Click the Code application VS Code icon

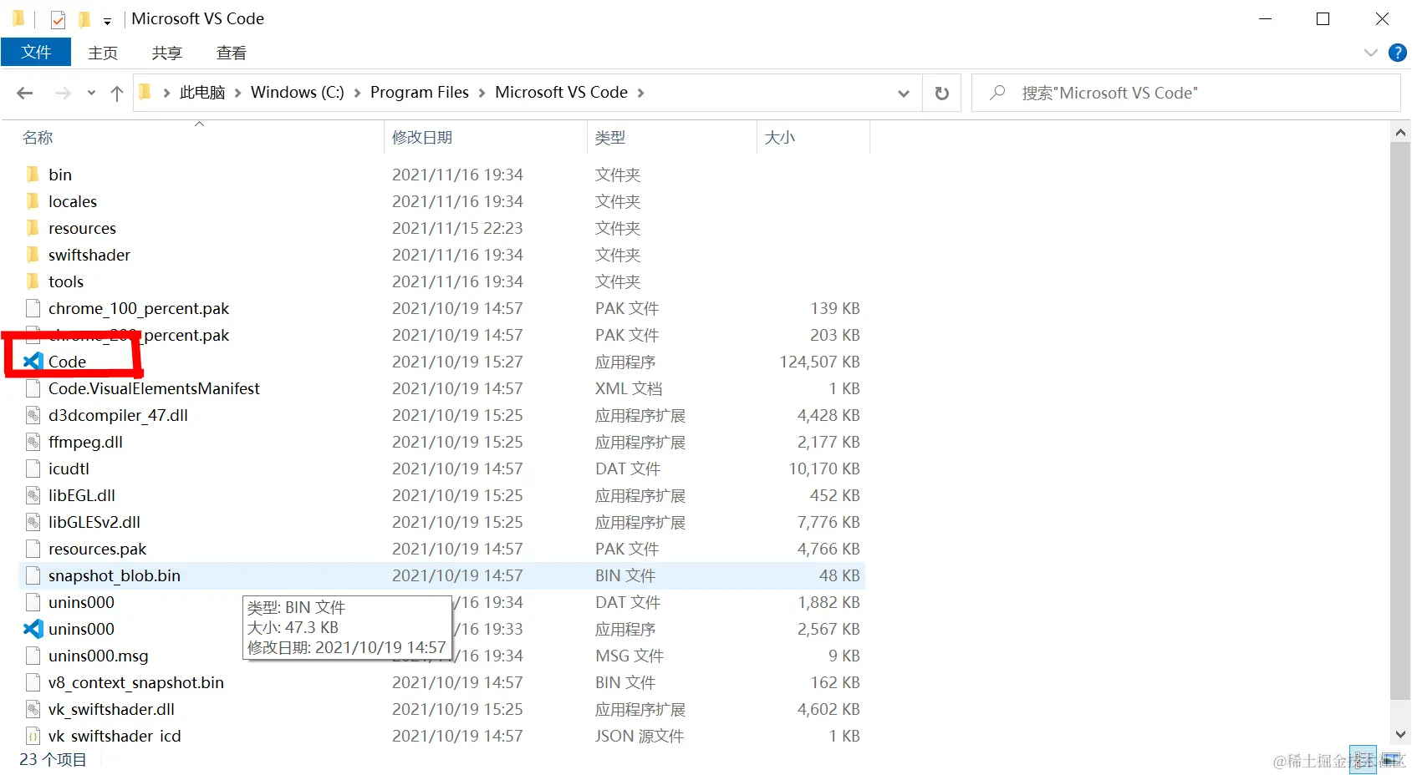click(33, 362)
